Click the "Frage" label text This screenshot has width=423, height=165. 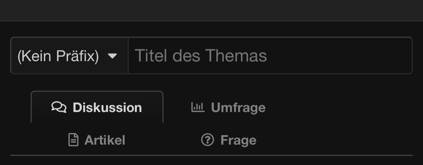tap(238, 140)
